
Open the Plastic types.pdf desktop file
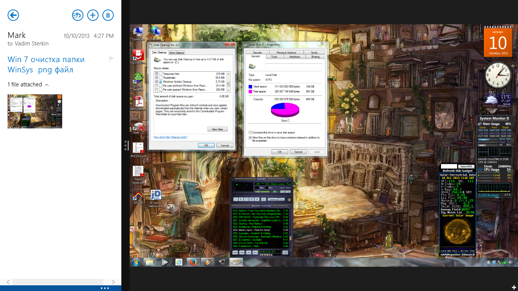(x=138, y=175)
